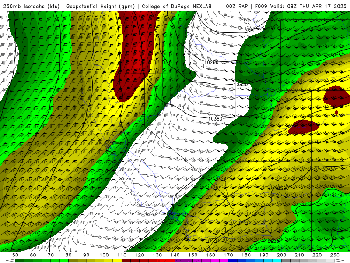This screenshot has width=350, height=263.
Task: Click the 'Valid: 09Z THU APR 17 2025' text
Action: [x=308, y=6]
